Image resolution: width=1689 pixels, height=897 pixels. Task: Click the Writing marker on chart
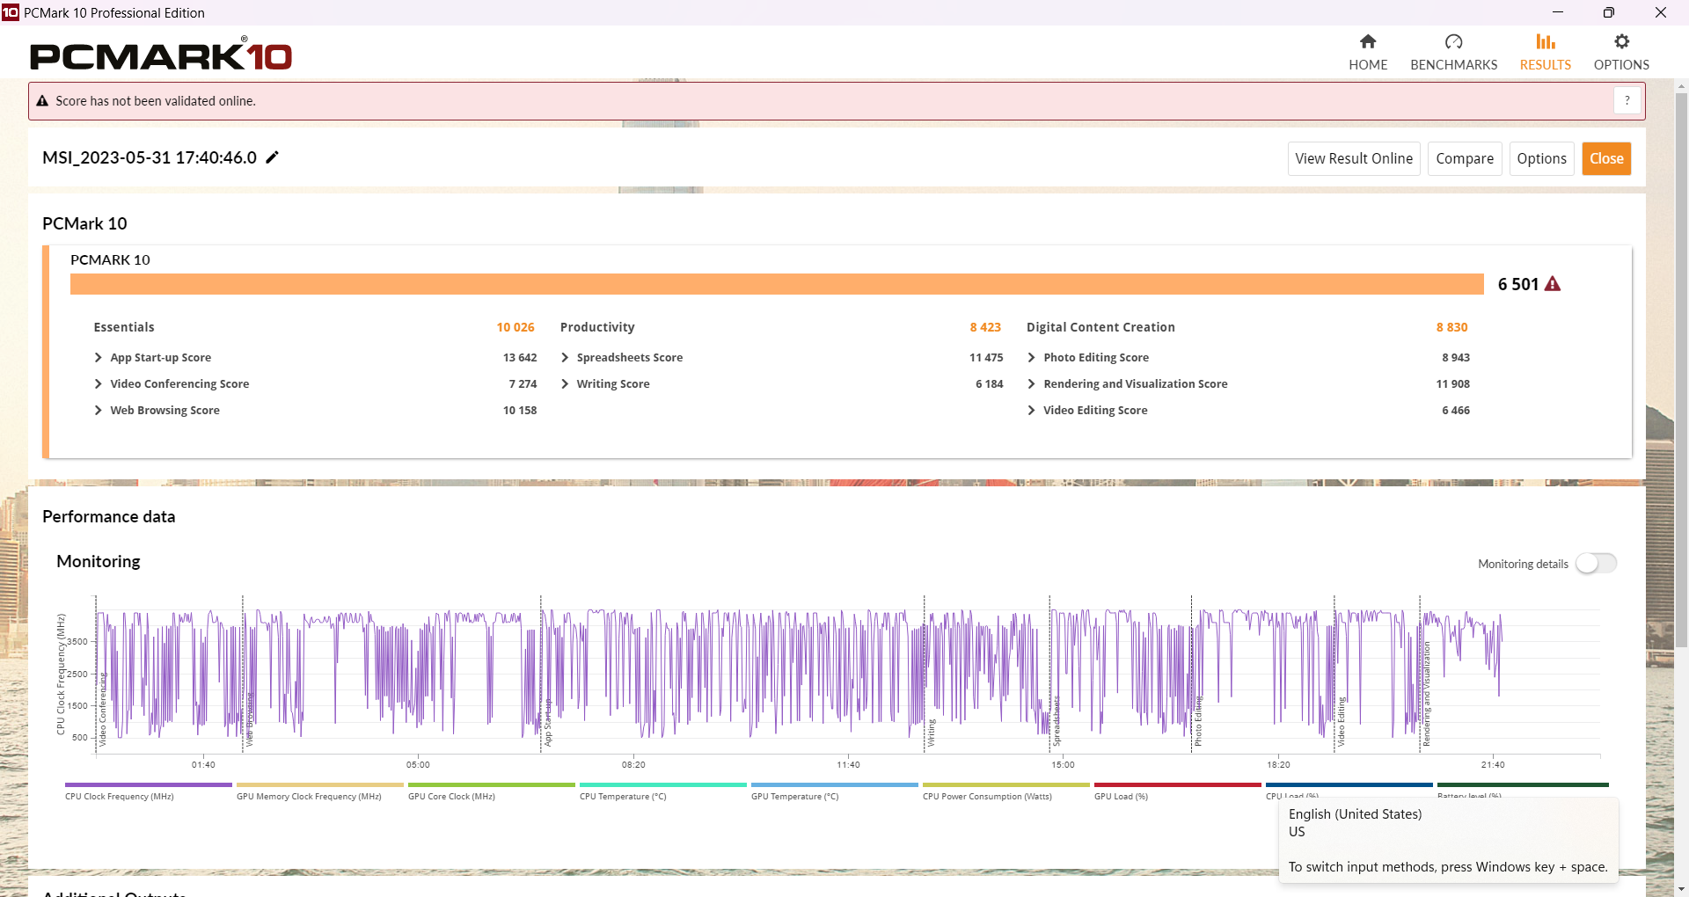click(x=931, y=733)
